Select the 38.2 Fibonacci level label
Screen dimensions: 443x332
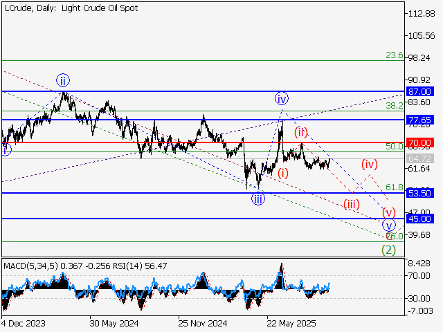click(394, 106)
